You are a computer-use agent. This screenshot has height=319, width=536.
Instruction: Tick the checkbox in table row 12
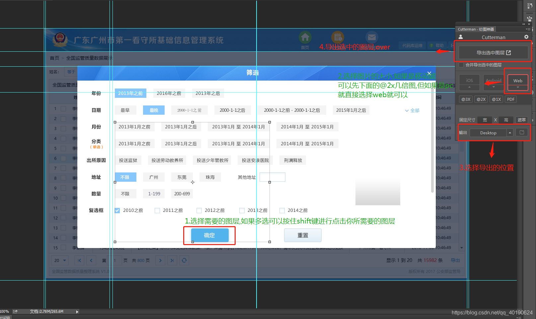point(63,218)
